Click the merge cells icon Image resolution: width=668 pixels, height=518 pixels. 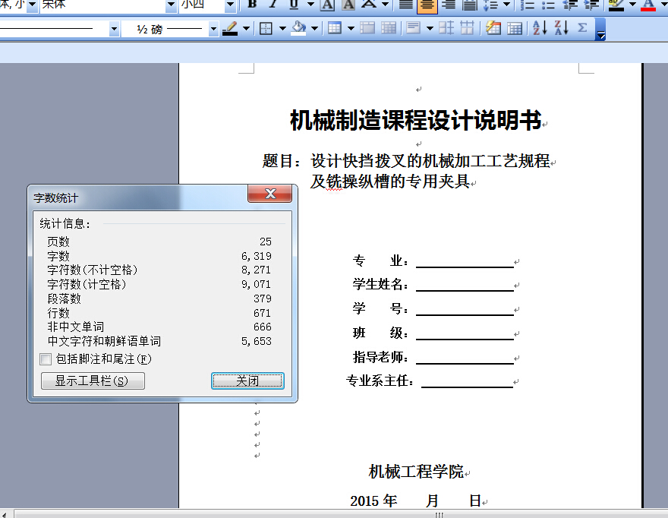point(367,29)
